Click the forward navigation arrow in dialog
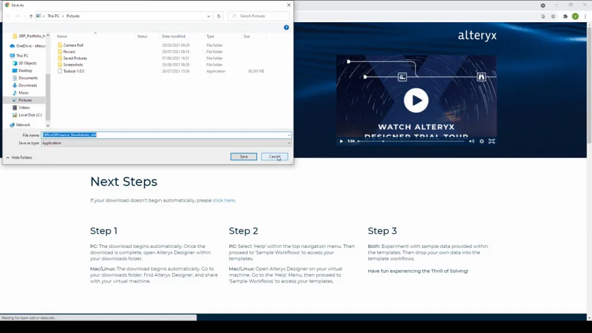 (17, 16)
